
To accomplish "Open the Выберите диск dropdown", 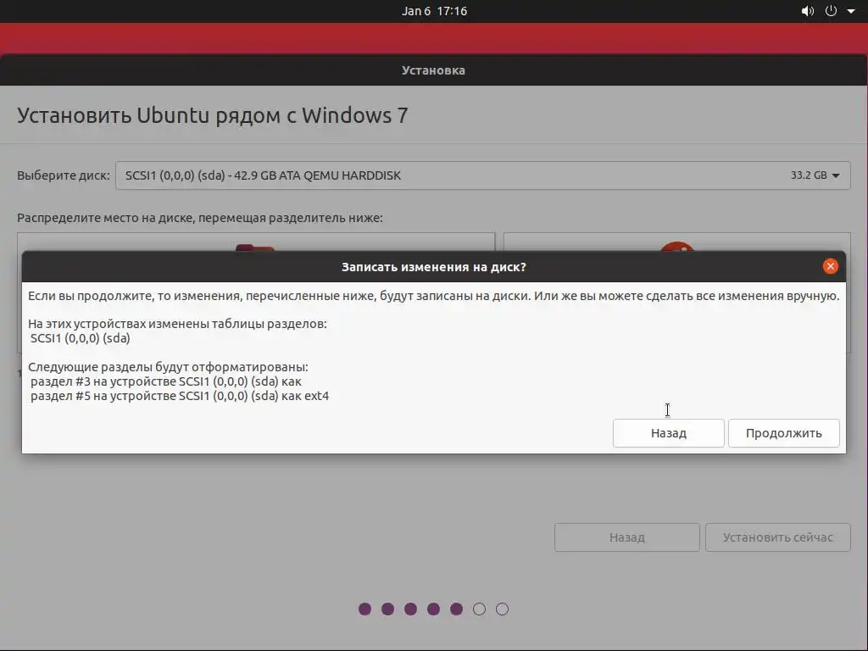I will [482, 175].
